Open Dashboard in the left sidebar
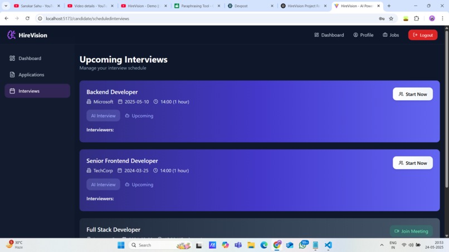Screen dimensions: 449x252 37,58
